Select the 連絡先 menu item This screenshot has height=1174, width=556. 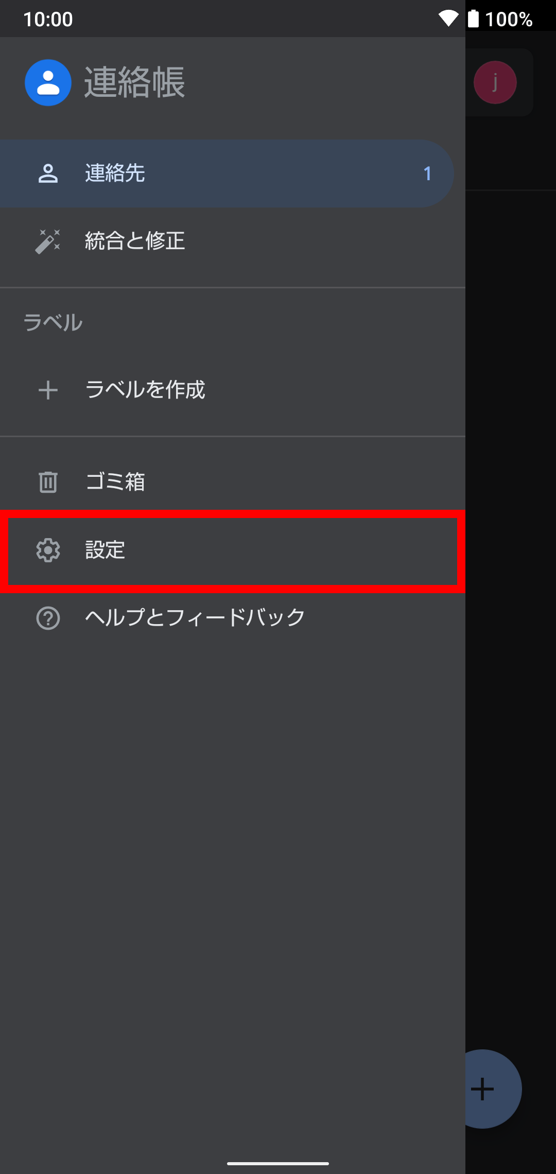coord(227,174)
